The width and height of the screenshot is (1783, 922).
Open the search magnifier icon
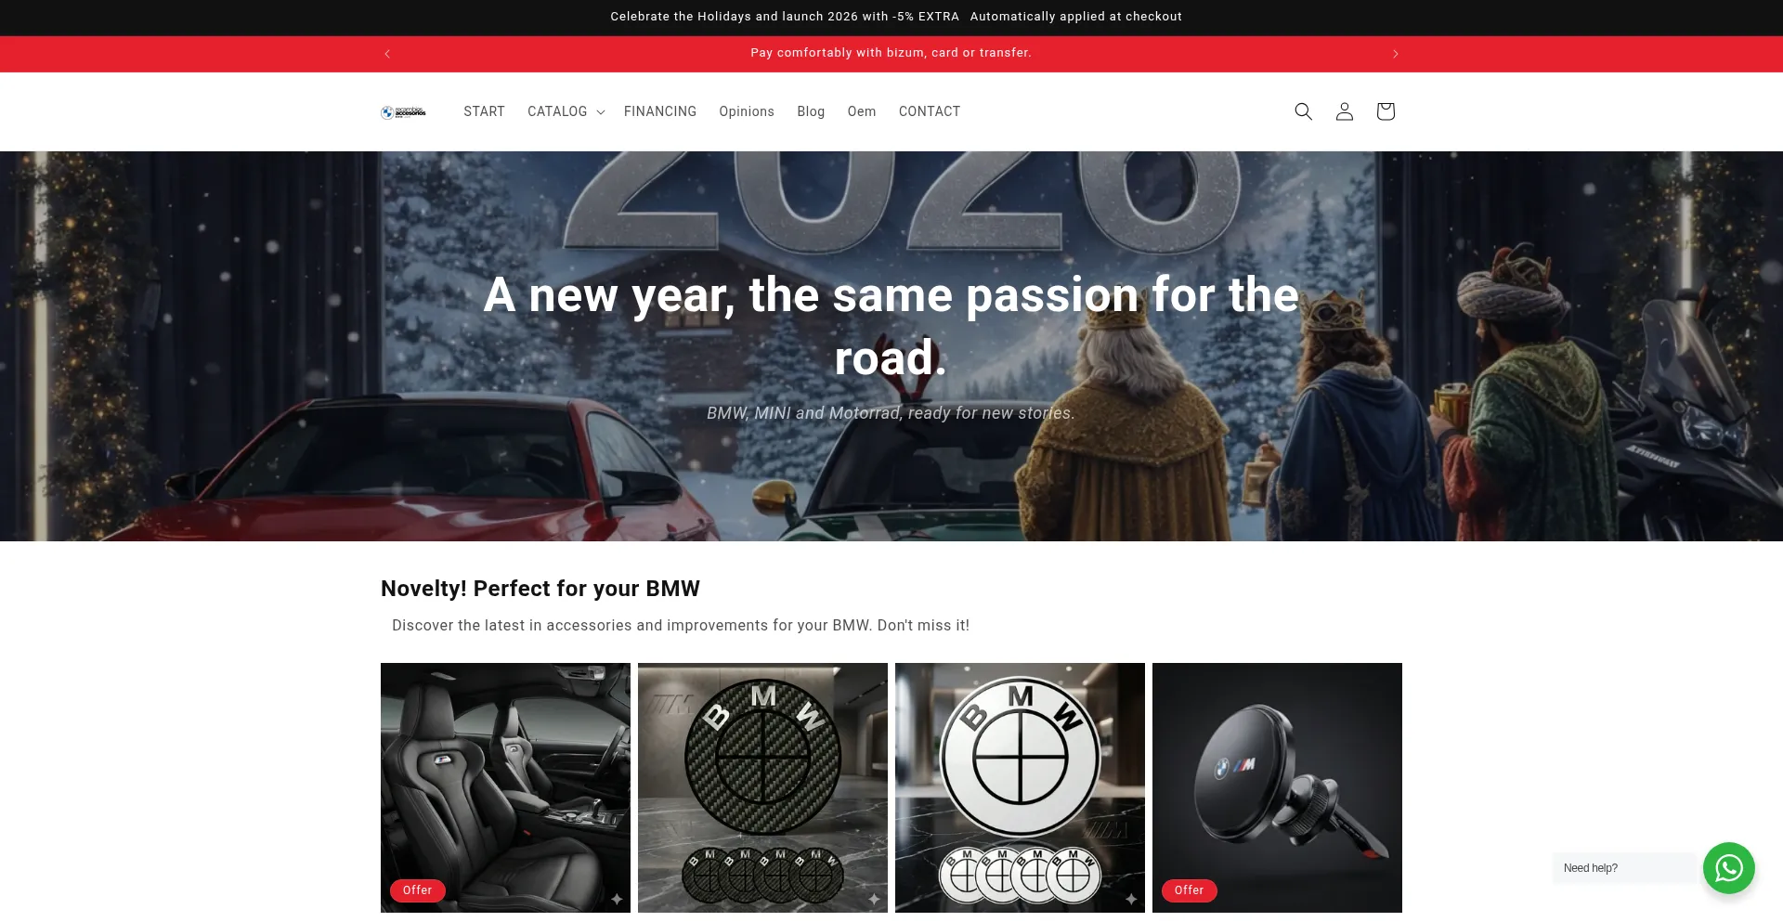tap(1303, 111)
